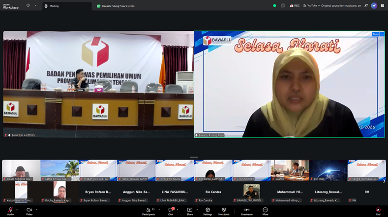Open the YouTube livestream dropdown
This screenshot has height=217, width=388.
coord(312,6)
